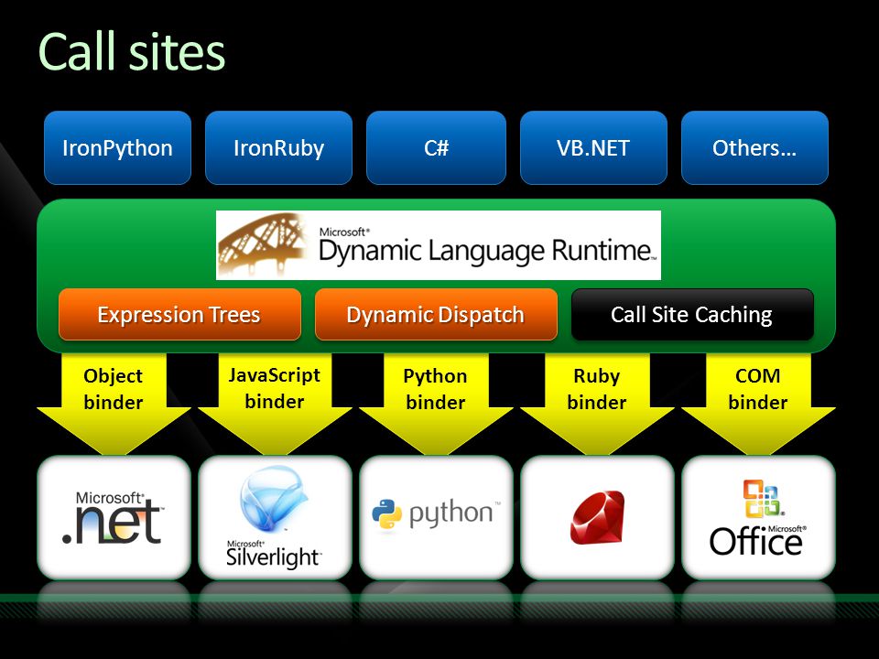
Task: Click the JavaScript binder yellow arrow
Action: pyautogui.click(x=275, y=404)
